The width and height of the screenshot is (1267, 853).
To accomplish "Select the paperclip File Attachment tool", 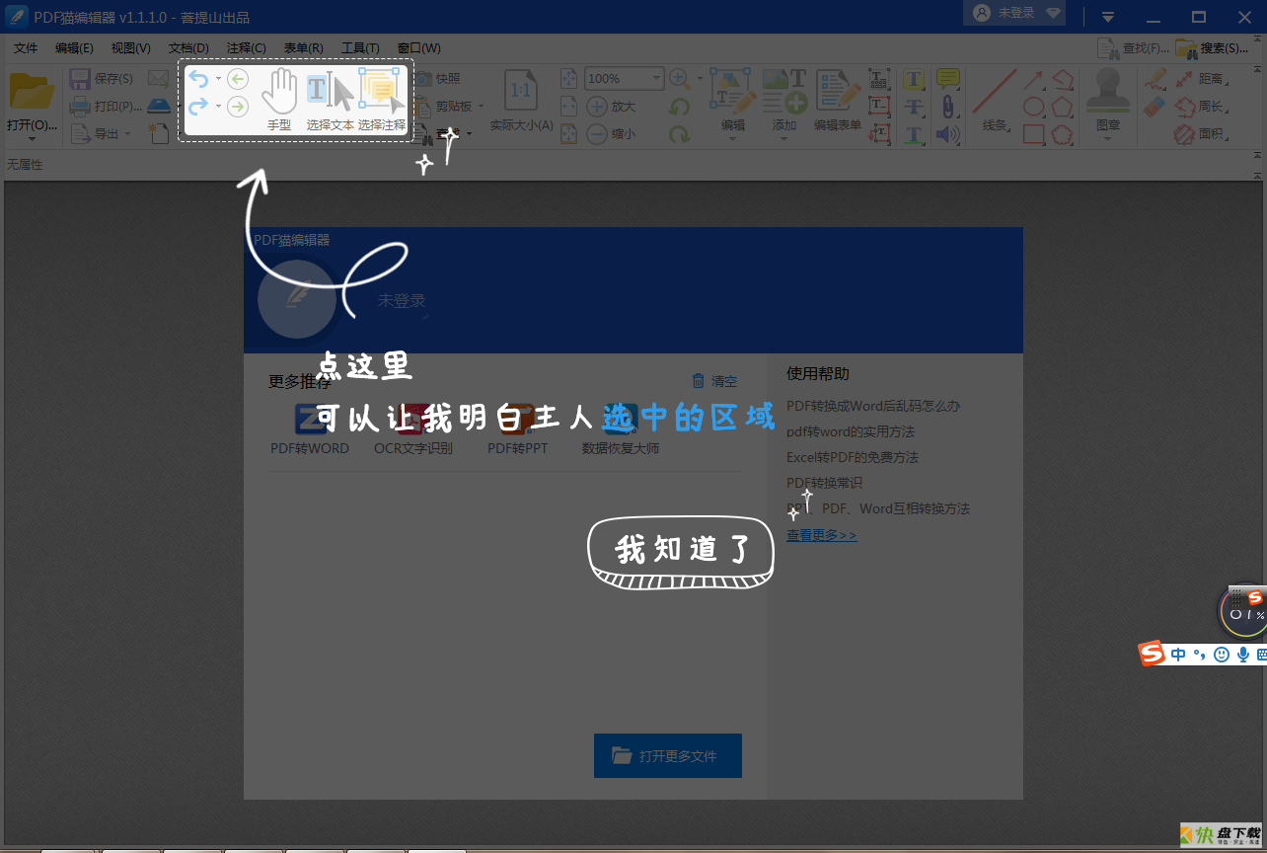I will tap(948, 106).
